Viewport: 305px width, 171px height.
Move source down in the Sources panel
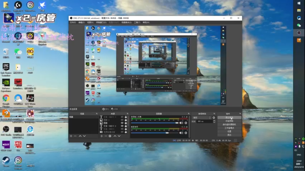119,136
